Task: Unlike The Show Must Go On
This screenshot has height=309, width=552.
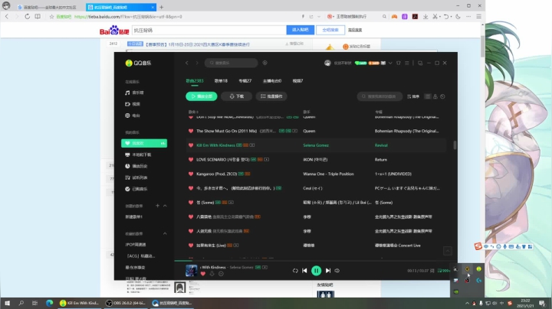Action: click(191, 131)
